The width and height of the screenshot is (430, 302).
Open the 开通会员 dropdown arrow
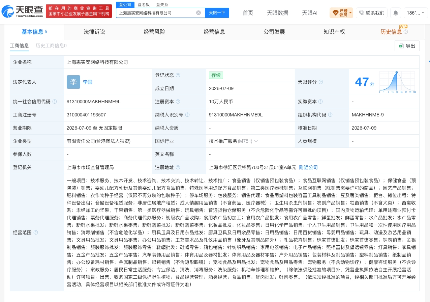(350, 13)
